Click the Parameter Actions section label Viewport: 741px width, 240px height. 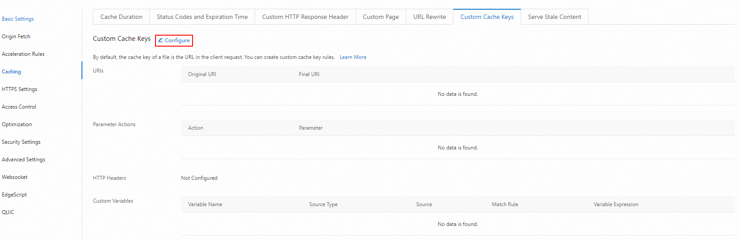[114, 124]
